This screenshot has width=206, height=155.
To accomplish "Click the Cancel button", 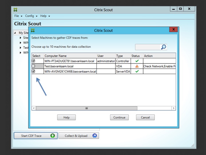I will tap(145, 117).
